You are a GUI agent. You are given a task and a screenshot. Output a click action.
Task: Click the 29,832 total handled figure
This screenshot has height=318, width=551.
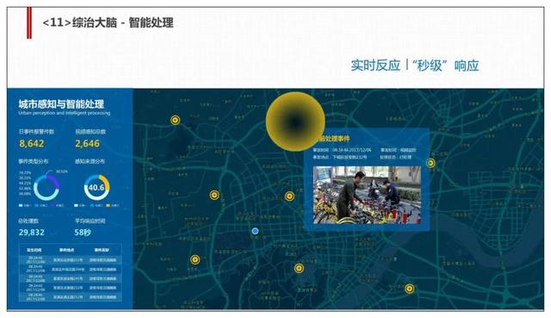point(32,233)
